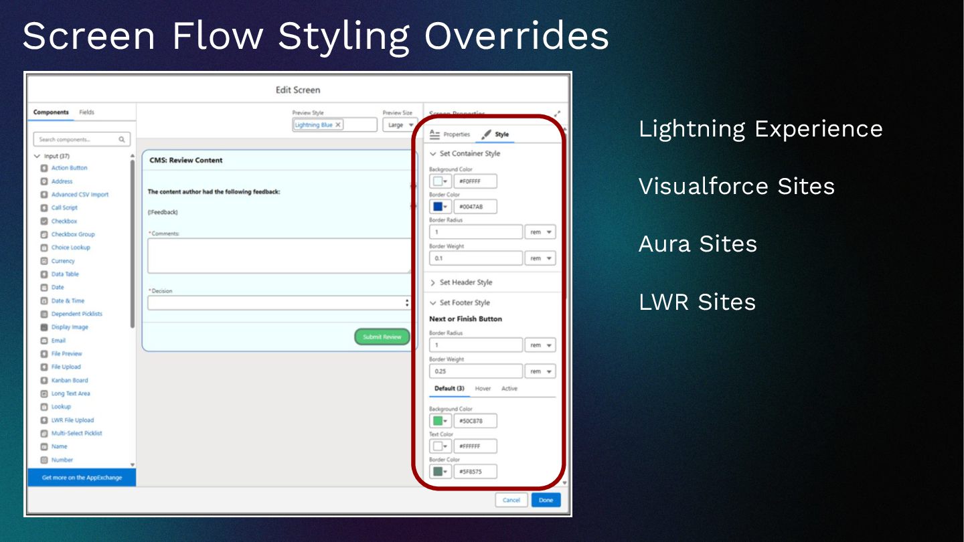Image resolution: width=964 pixels, height=542 pixels.
Task: Collapse the Input (37) component group
Action: 37,156
